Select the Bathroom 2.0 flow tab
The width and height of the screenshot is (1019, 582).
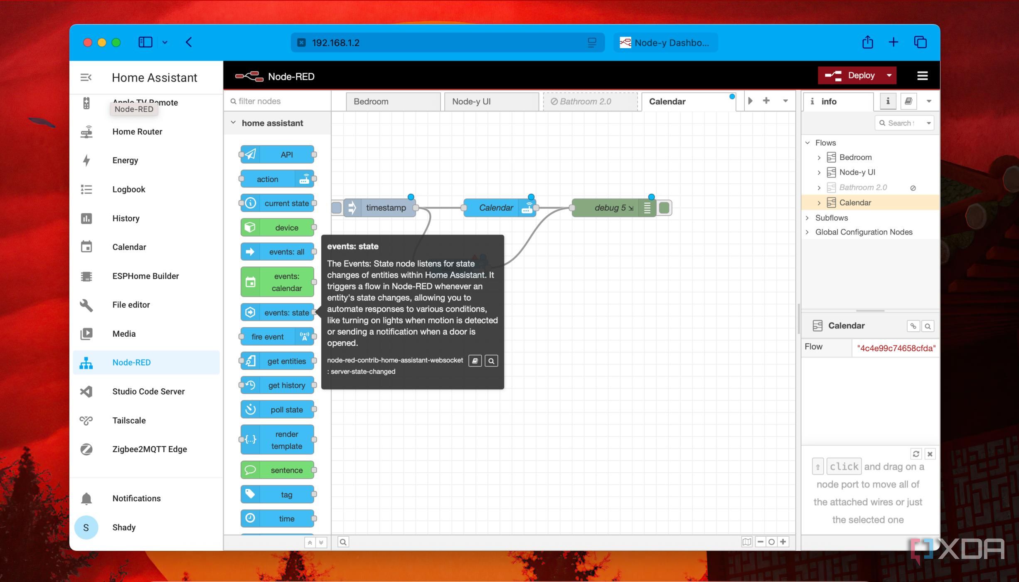(x=590, y=102)
